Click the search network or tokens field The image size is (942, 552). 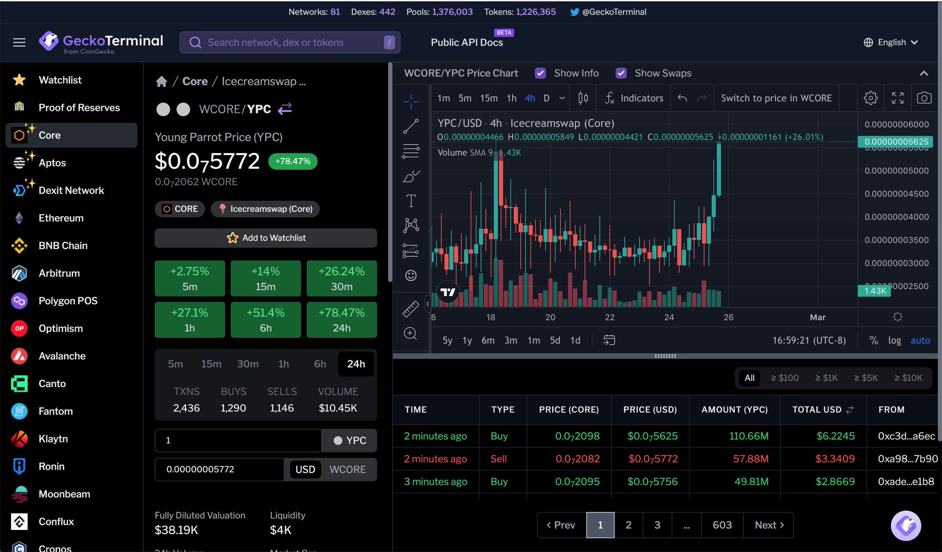290,42
